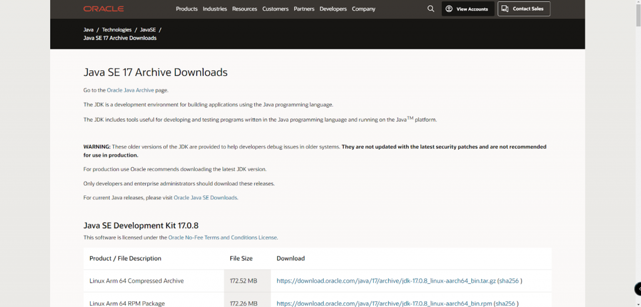Download jdk-17.0.8_linux-aarch64_bin.rpm link
Screen dimensions: 641x307
point(384,304)
